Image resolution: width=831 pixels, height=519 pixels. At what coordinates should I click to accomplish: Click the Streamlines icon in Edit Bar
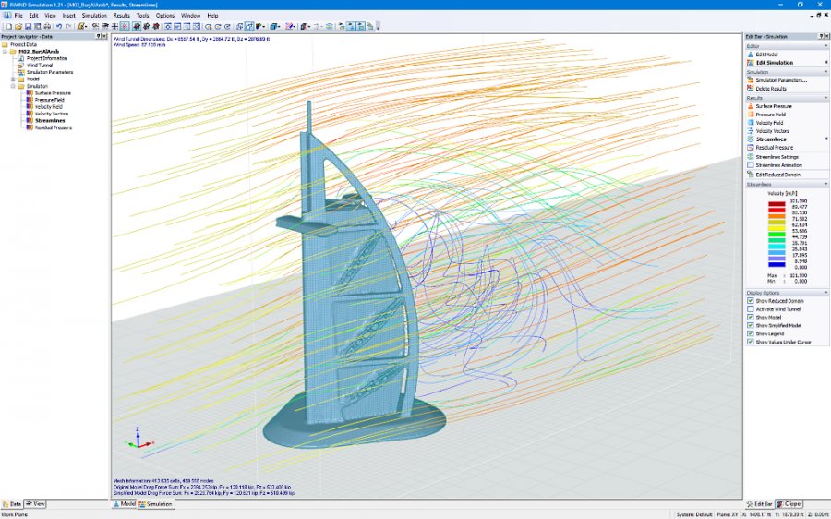[751, 139]
